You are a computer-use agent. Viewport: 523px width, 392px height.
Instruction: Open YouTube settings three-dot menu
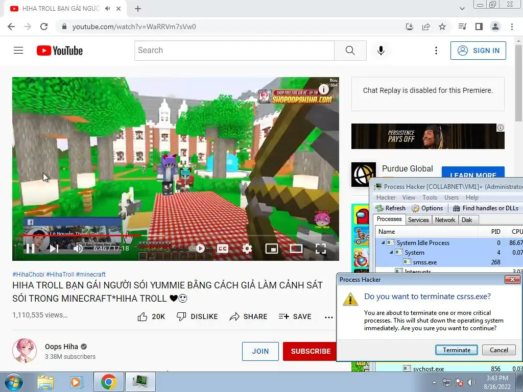436,51
